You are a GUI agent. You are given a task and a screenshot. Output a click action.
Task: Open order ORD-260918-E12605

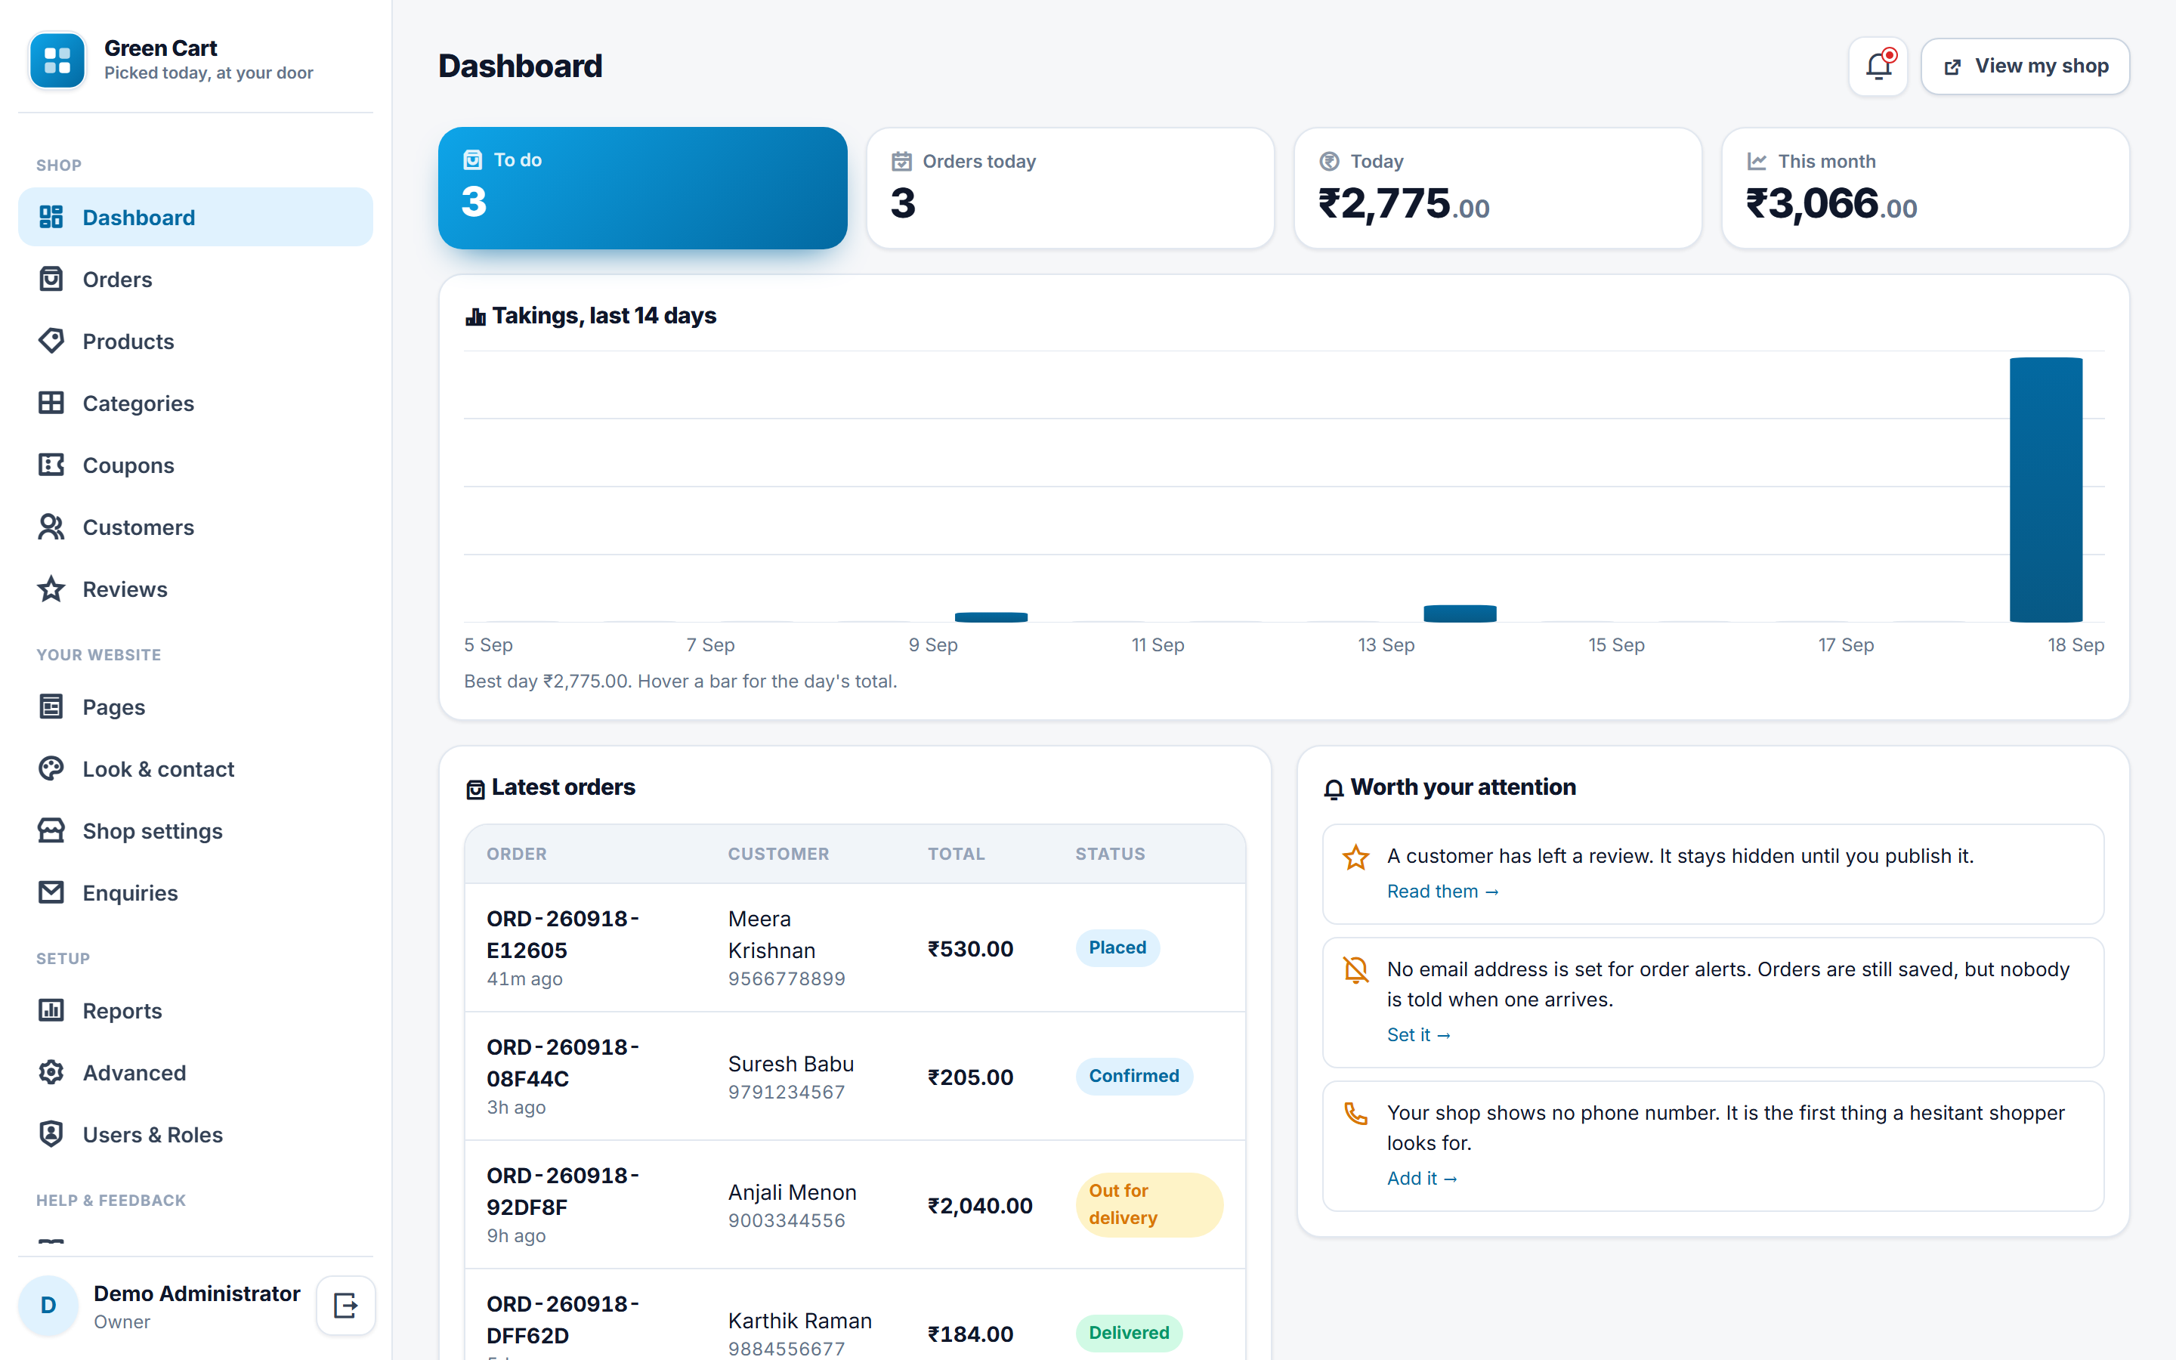click(x=563, y=935)
